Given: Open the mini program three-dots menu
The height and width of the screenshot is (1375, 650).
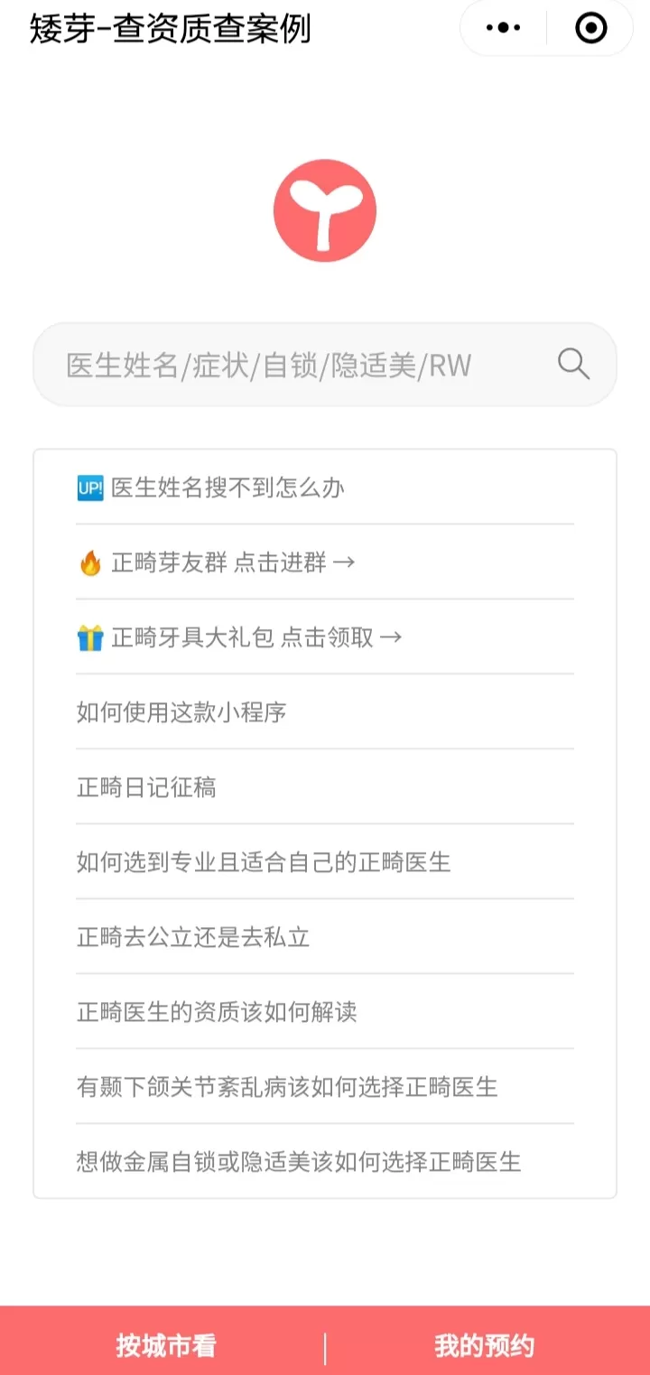Looking at the screenshot, I should (503, 28).
